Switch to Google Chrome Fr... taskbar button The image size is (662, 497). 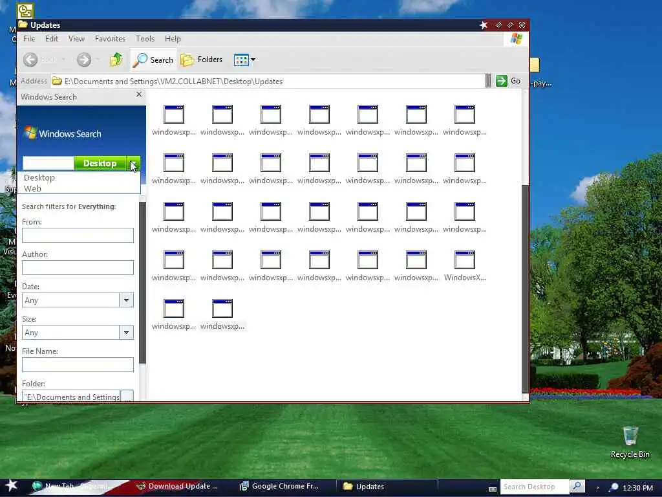(279, 486)
